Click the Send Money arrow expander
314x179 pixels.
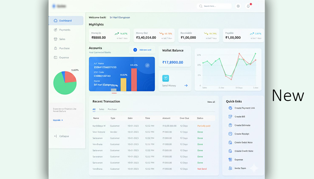(186, 86)
